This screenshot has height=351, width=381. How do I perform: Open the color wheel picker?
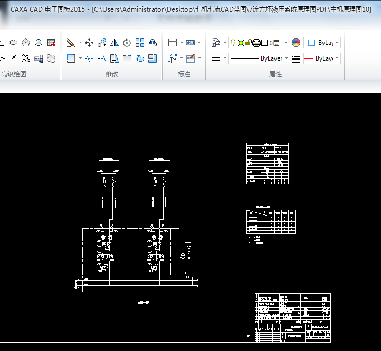tap(296, 43)
